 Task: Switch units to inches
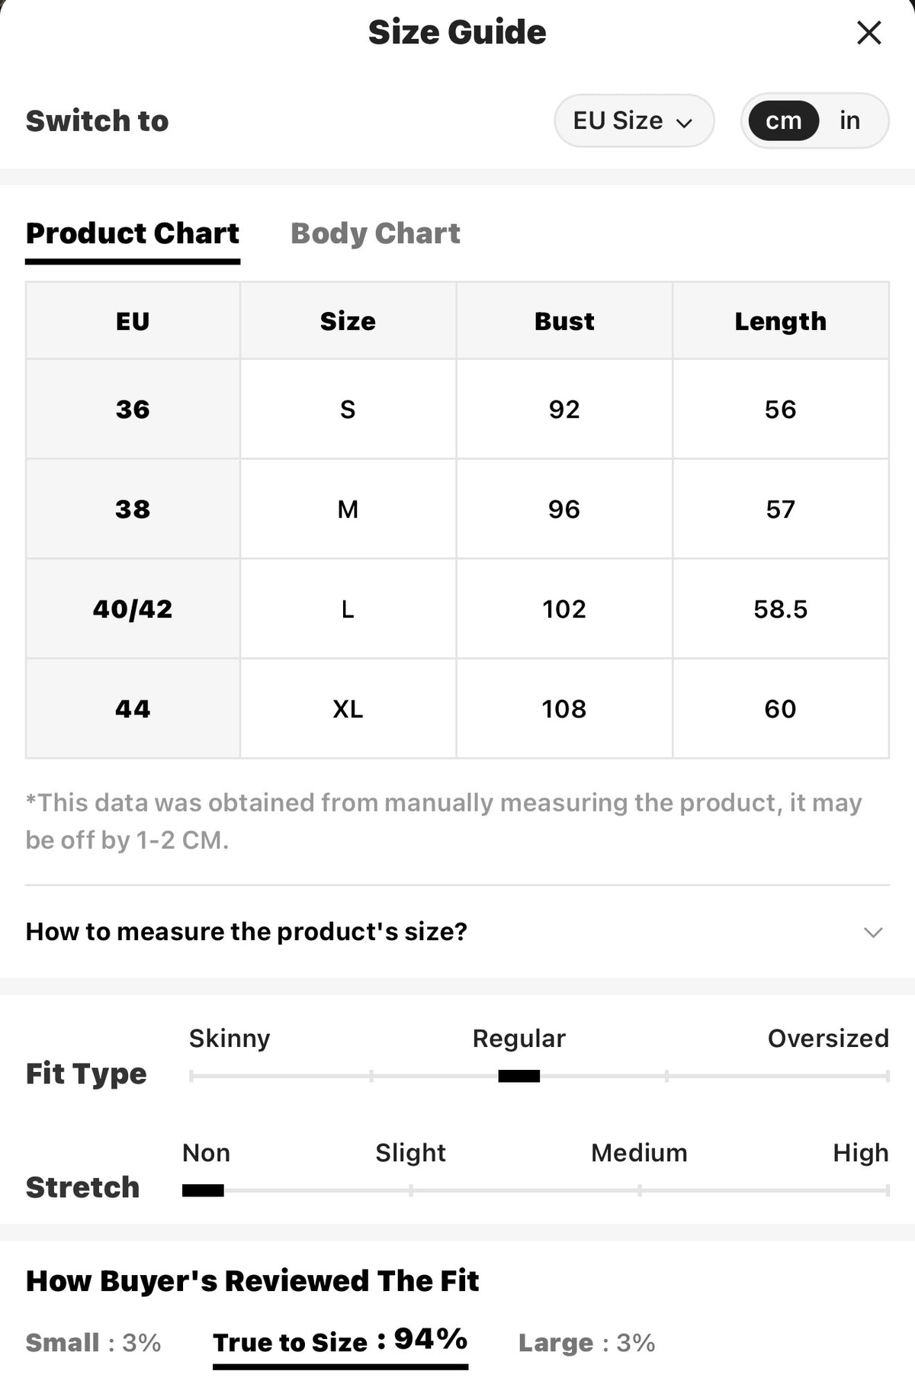(849, 120)
